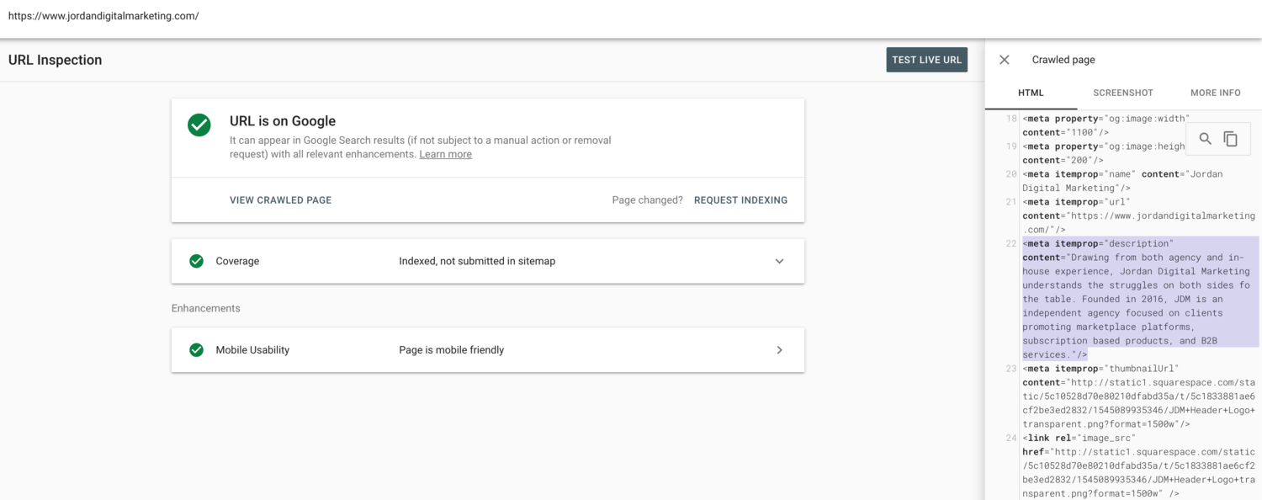Image resolution: width=1262 pixels, height=500 pixels.
Task: Close the Crawled page panel
Action: (x=1004, y=59)
